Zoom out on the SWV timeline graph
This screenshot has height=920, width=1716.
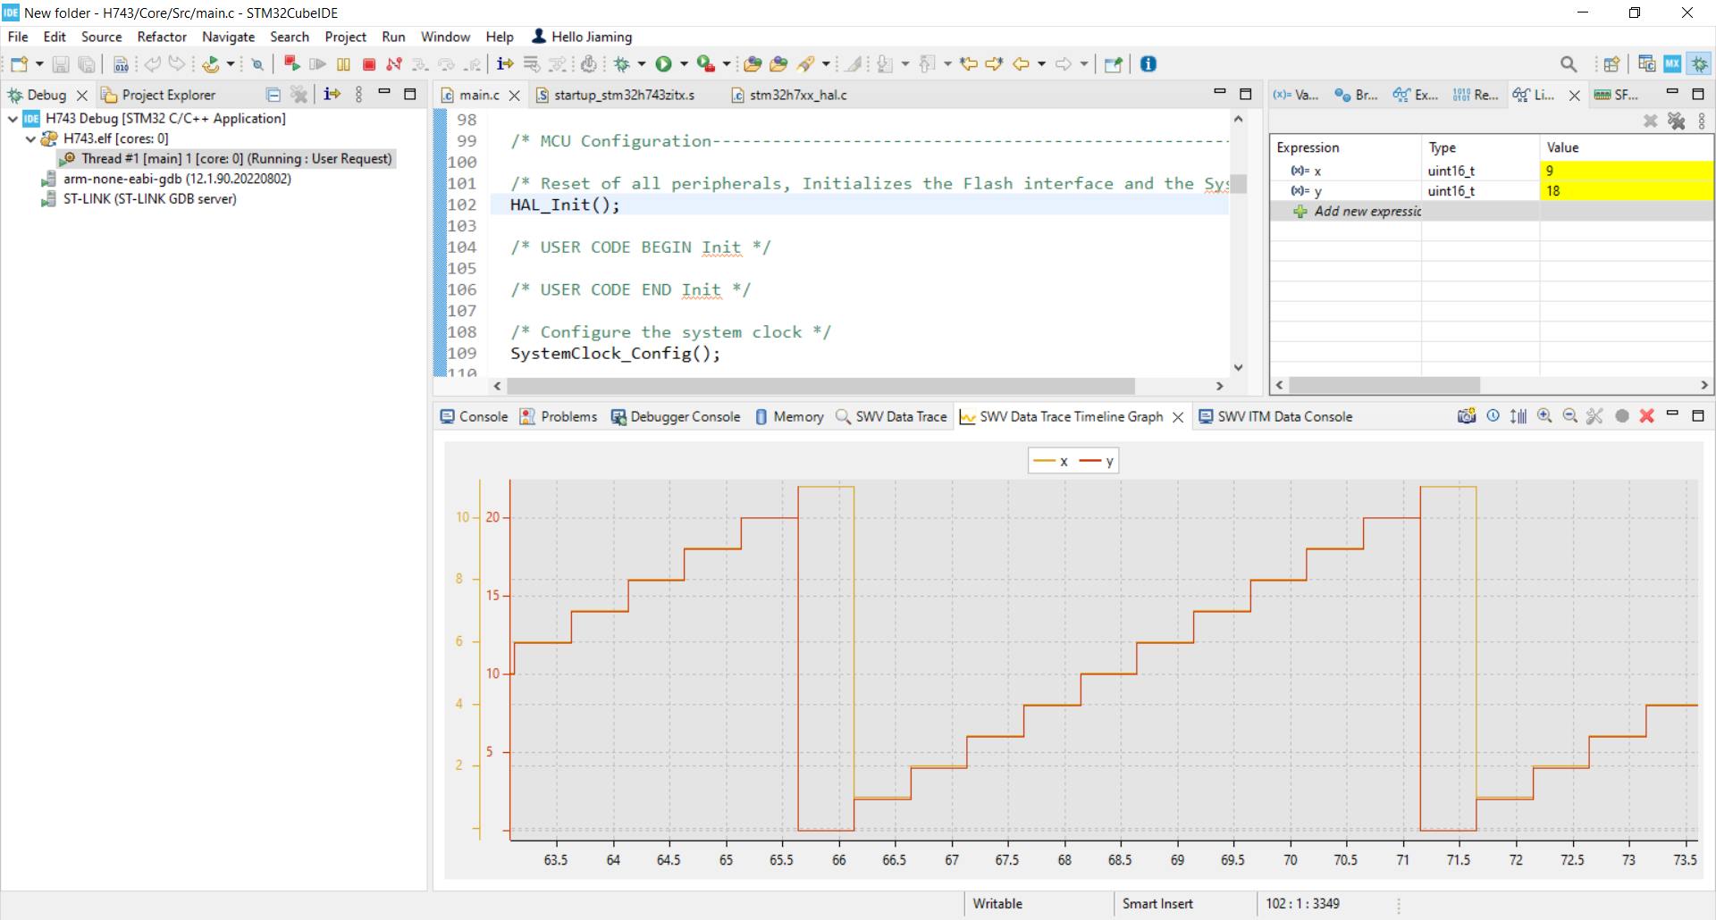tap(1569, 416)
